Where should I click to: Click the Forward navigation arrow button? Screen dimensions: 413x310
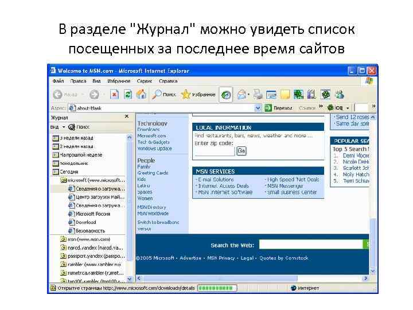(94, 94)
